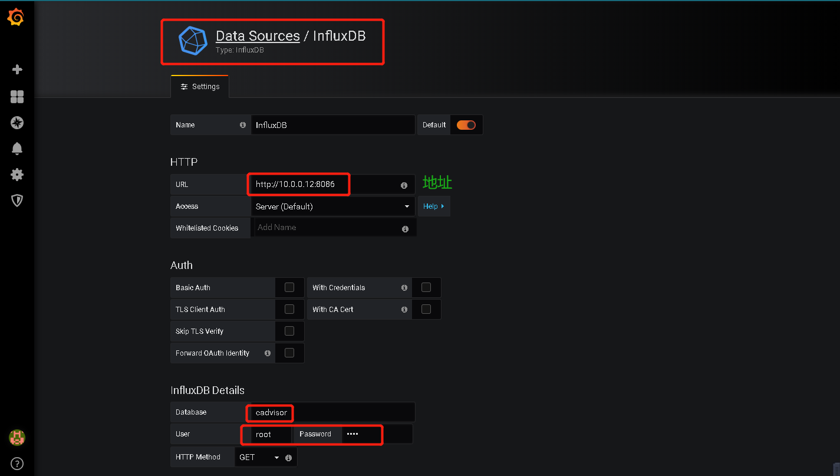Click the InfluxDB data source logo
Viewport: 840px width, 476px height.
coord(193,41)
